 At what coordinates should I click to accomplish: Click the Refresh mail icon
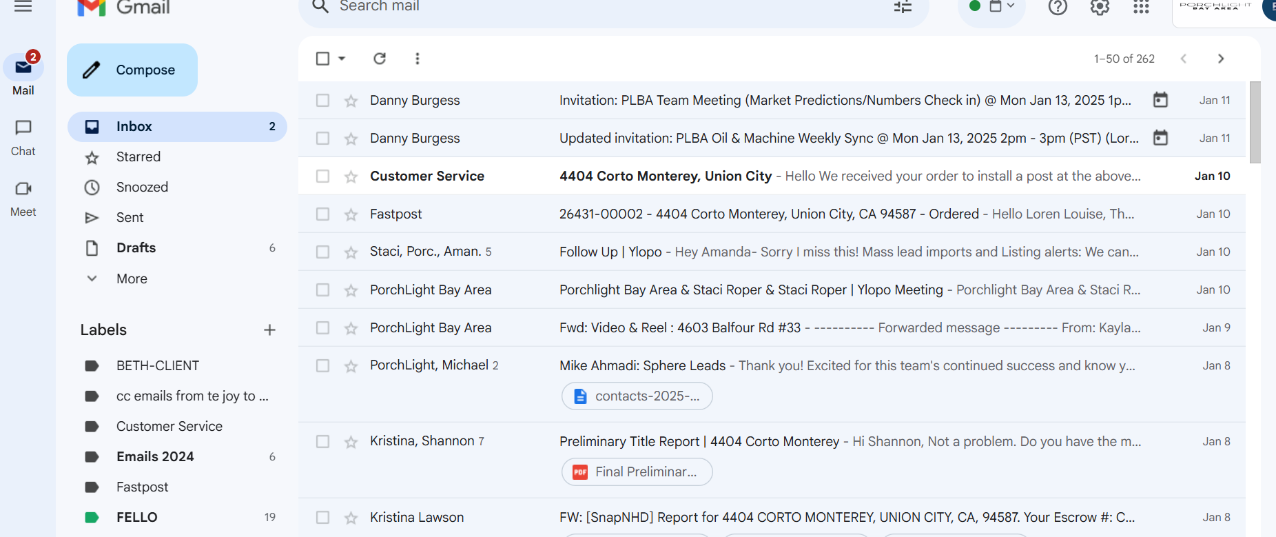click(x=380, y=59)
